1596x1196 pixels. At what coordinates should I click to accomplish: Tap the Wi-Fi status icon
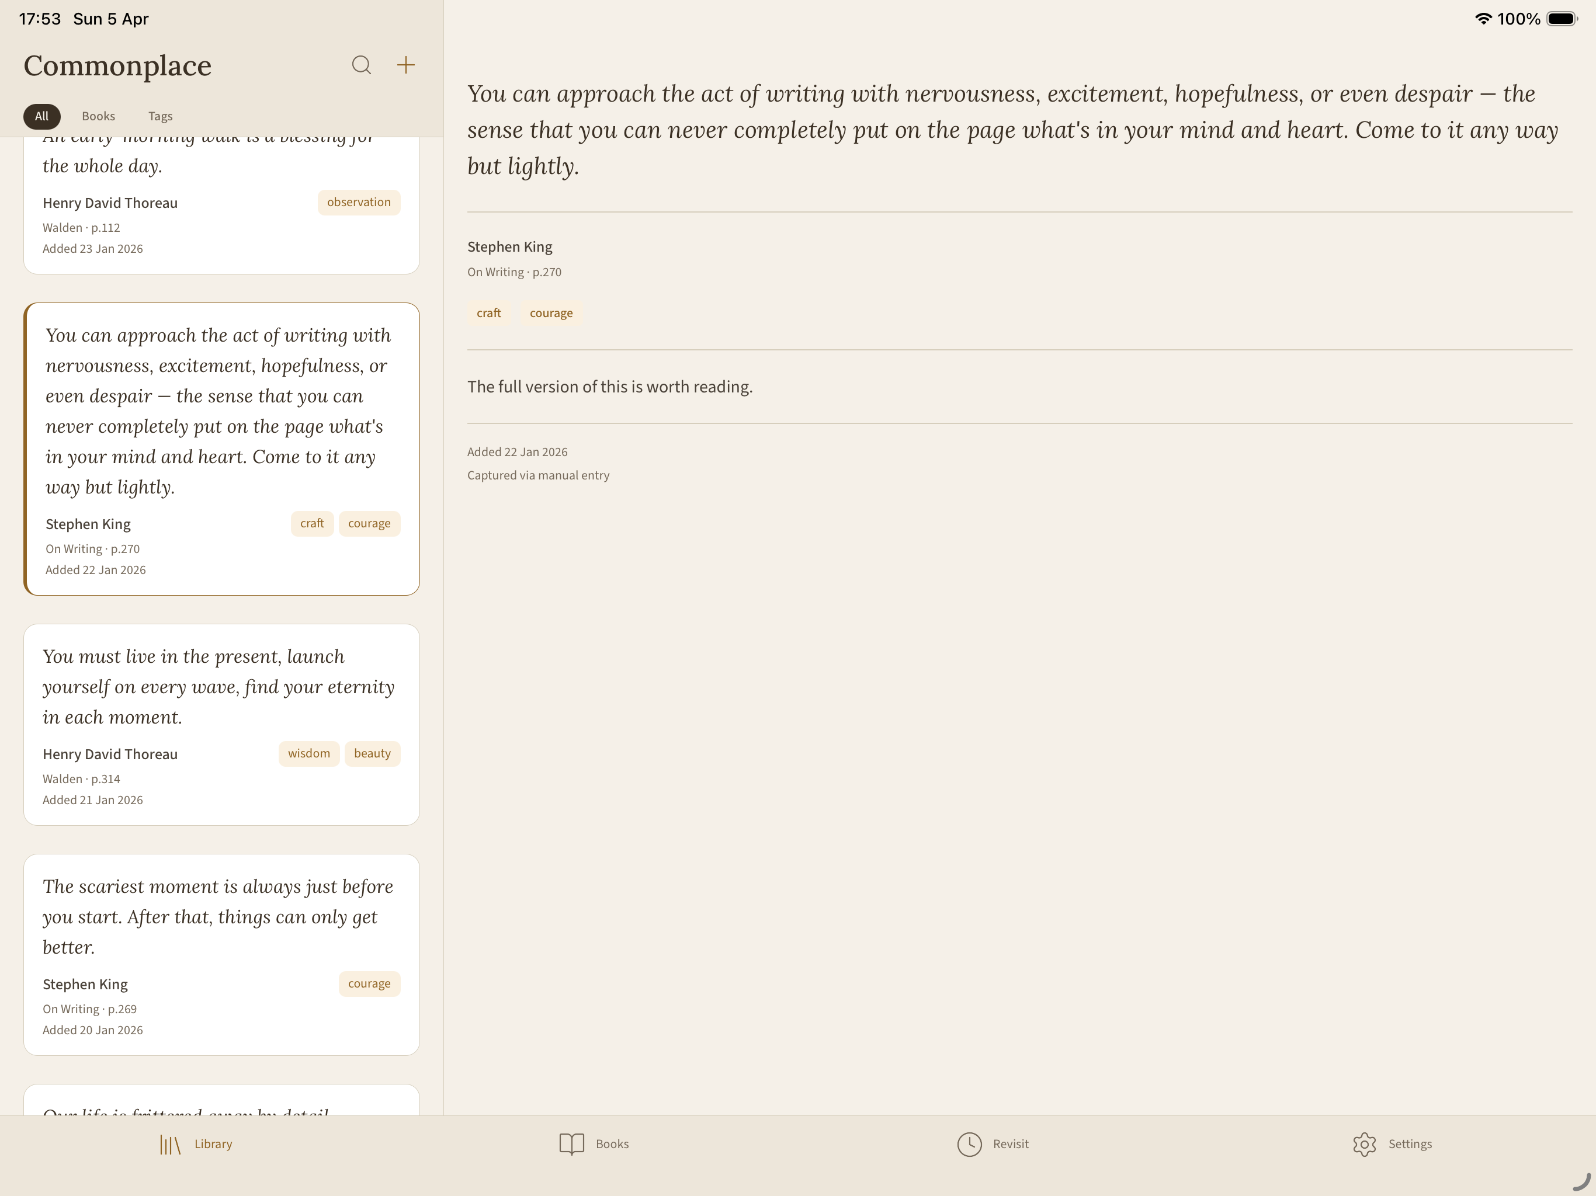(x=1483, y=19)
